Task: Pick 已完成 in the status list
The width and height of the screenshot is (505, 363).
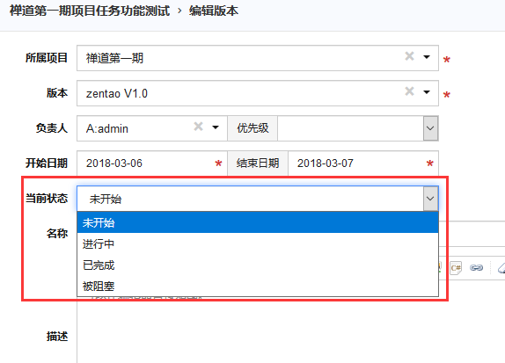Action: coord(258,265)
